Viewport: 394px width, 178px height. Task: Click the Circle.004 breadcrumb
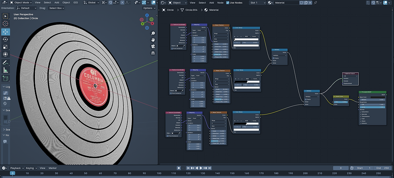coord(189,10)
